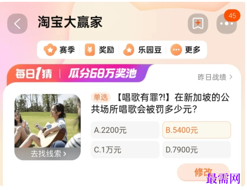The width and height of the screenshot is (247, 190).
Task: Click the bookmark add icon
Action: coord(198,24)
